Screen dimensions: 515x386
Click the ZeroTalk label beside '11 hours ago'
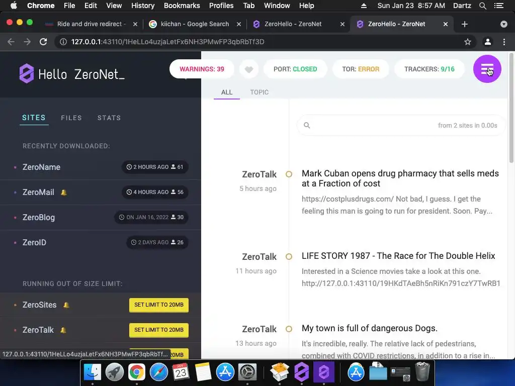[259, 257]
